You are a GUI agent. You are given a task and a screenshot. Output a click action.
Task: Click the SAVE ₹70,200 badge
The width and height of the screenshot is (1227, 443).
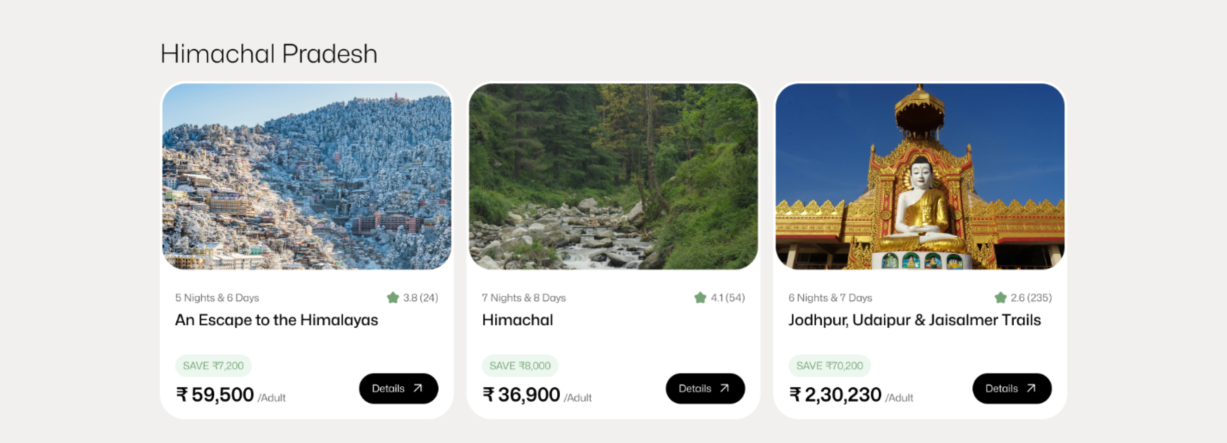829,365
